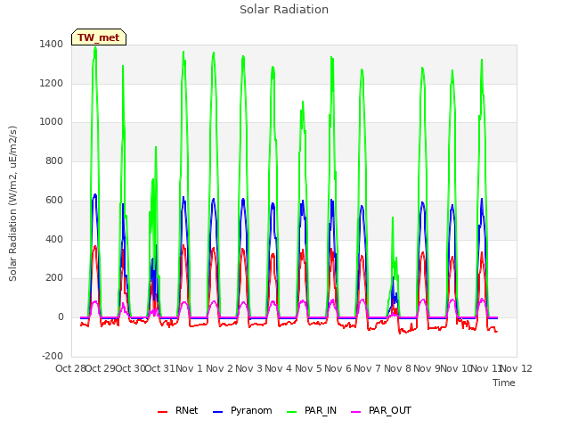
Task: Click the 1000 y-axis tick label
Action: (x=52, y=122)
